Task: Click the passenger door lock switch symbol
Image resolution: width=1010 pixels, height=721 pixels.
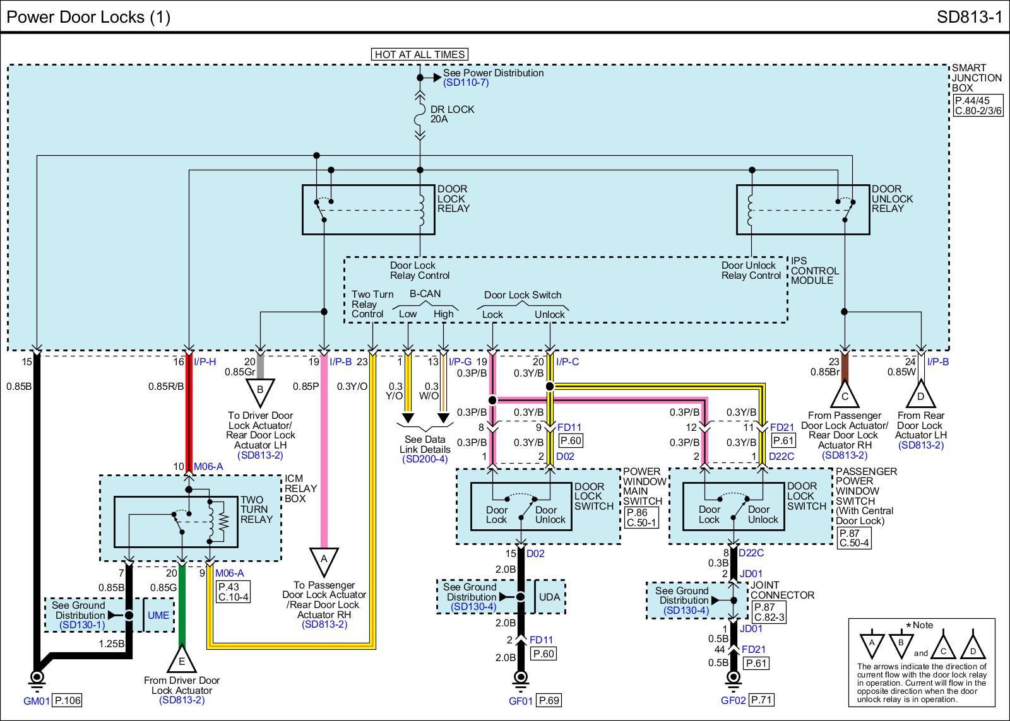Action: click(x=734, y=506)
